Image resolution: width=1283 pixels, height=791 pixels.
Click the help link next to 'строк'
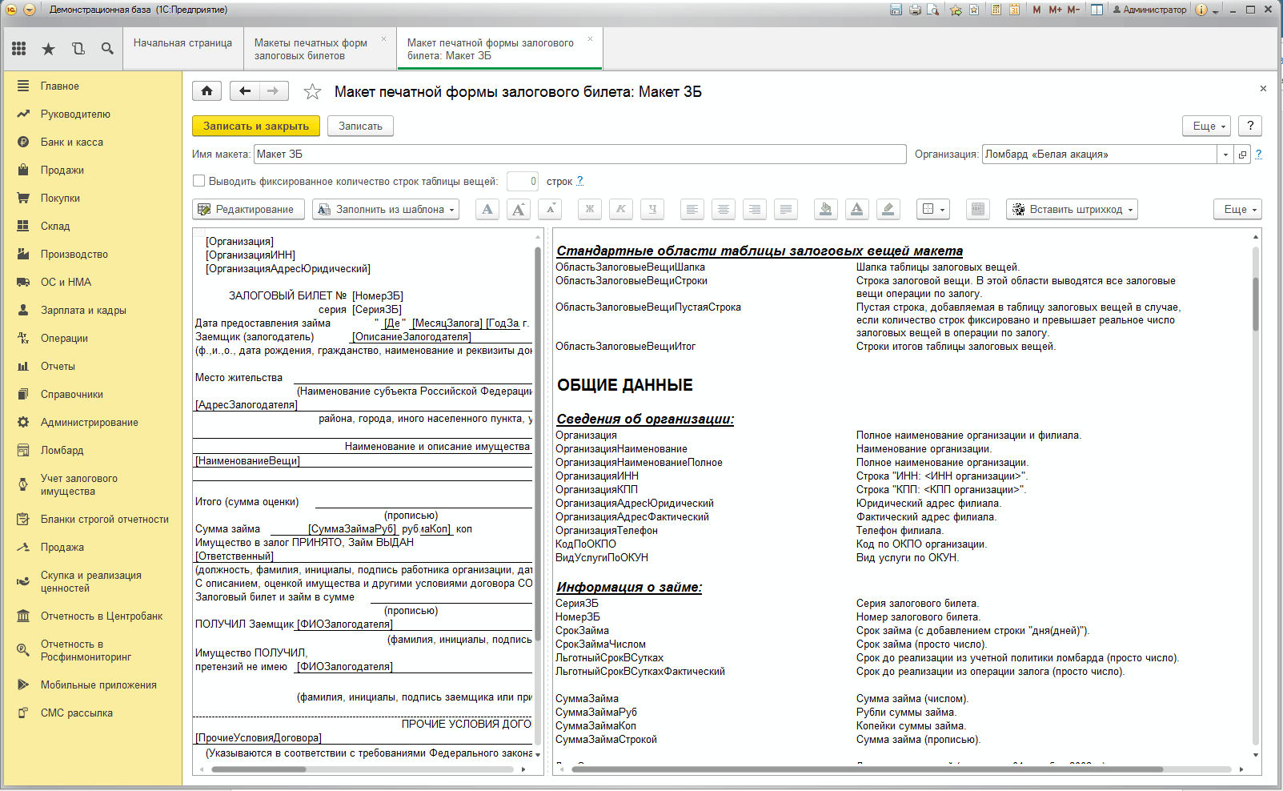coord(580,181)
